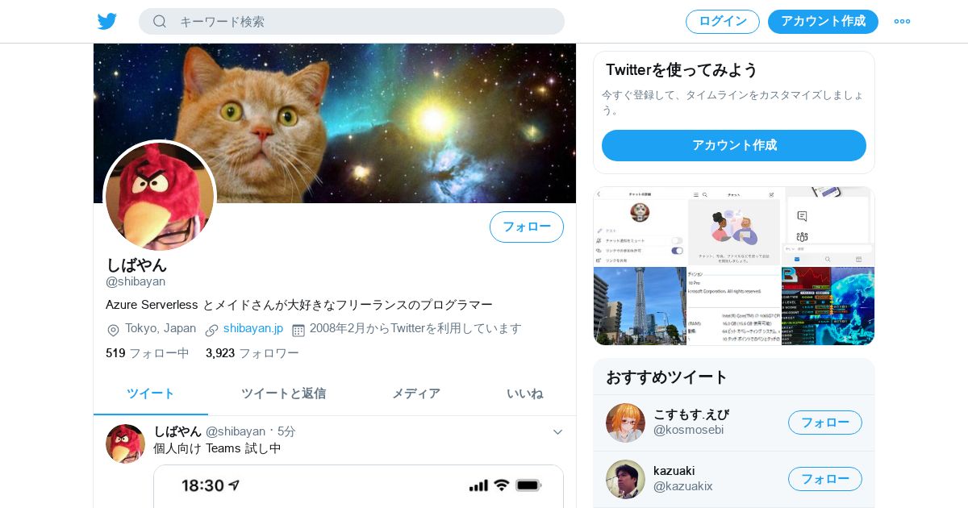Open the Tokyo Skytree photo thumbnail

tap(640, 306)
